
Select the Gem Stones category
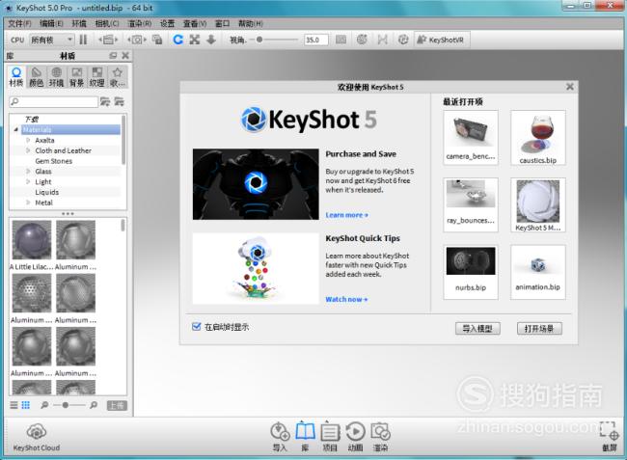[x=54, y=161]
